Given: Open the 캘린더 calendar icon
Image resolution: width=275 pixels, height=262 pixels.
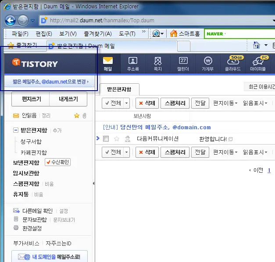Looking at the screenshot, I should pos(183,64).
